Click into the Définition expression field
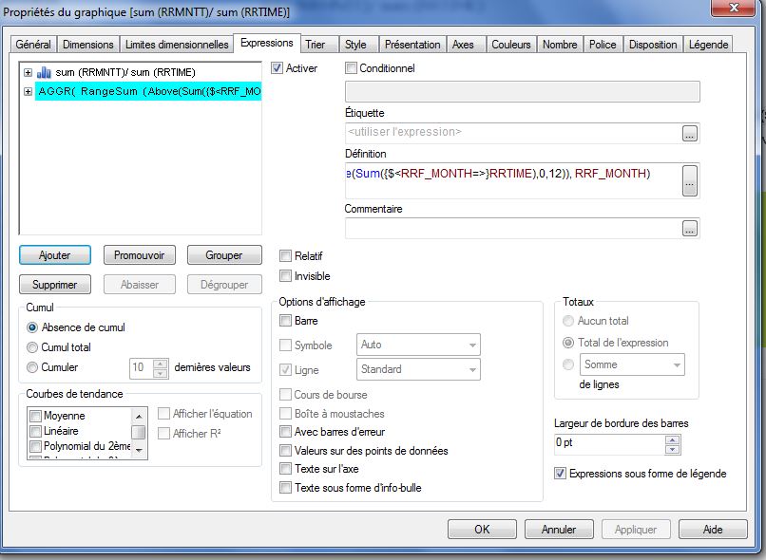The width and height of the screenshot is (766, 560). 513,180
